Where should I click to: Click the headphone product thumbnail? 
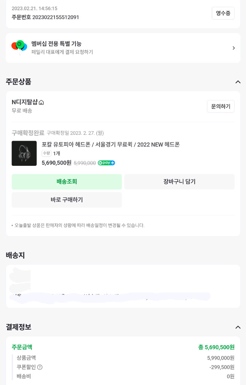[24, 153]
